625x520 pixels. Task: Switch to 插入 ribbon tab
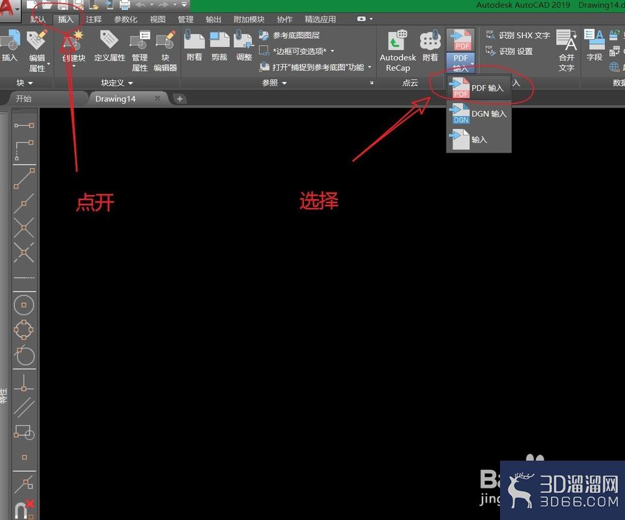click(66, 19)
